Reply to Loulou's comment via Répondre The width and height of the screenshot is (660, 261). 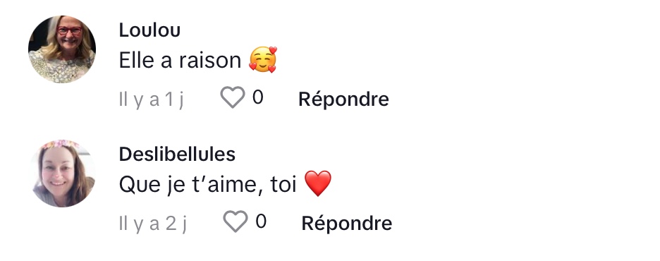coord(343,99)
